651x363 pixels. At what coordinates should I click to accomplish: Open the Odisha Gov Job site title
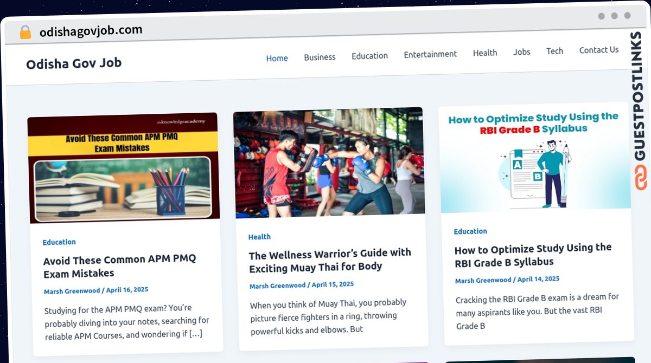74,63
